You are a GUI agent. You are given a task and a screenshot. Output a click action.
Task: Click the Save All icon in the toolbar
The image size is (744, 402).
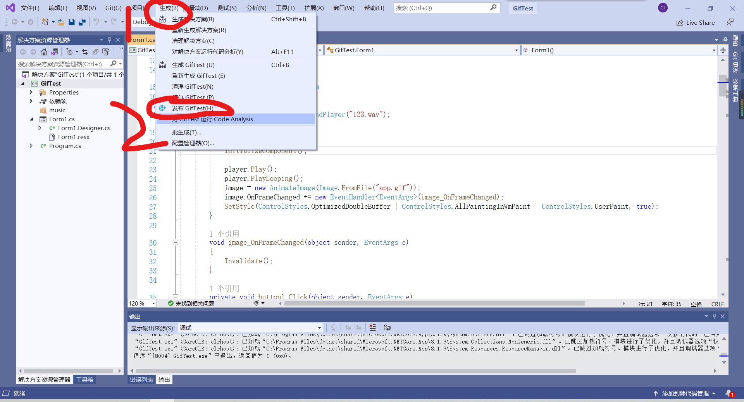point(82,22)
